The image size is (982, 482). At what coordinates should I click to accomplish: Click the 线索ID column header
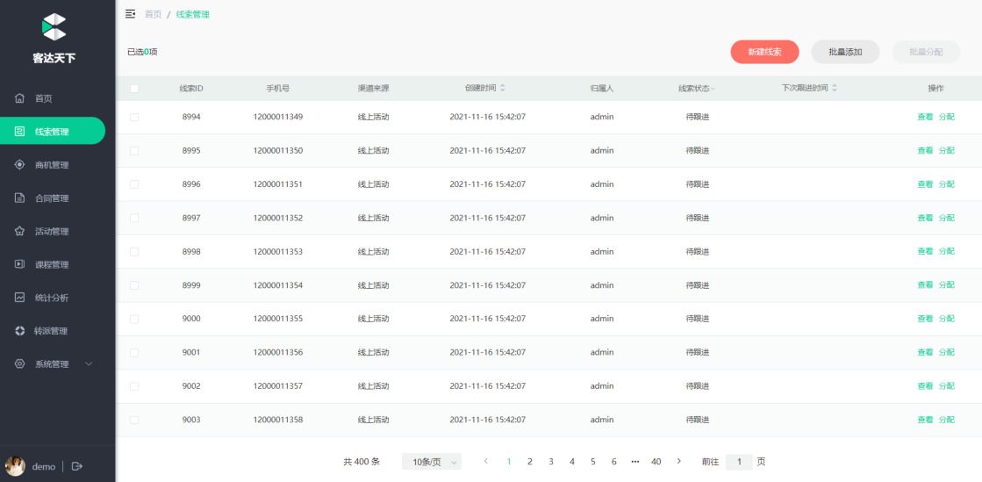click(191, 89)
